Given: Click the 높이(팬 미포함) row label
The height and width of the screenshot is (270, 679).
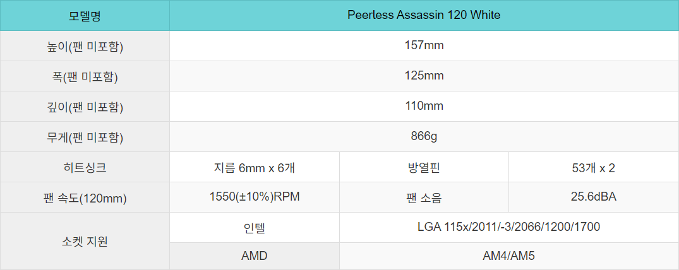Looking at the screenshot, I should pos(85,46).
